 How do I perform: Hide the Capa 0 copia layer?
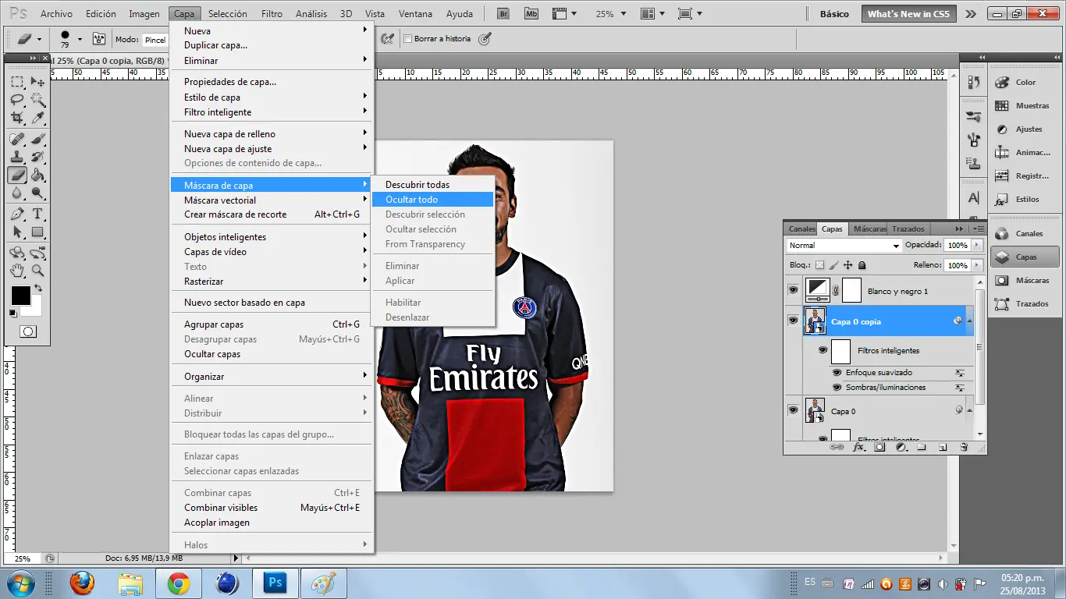click(x=793, y=321)
